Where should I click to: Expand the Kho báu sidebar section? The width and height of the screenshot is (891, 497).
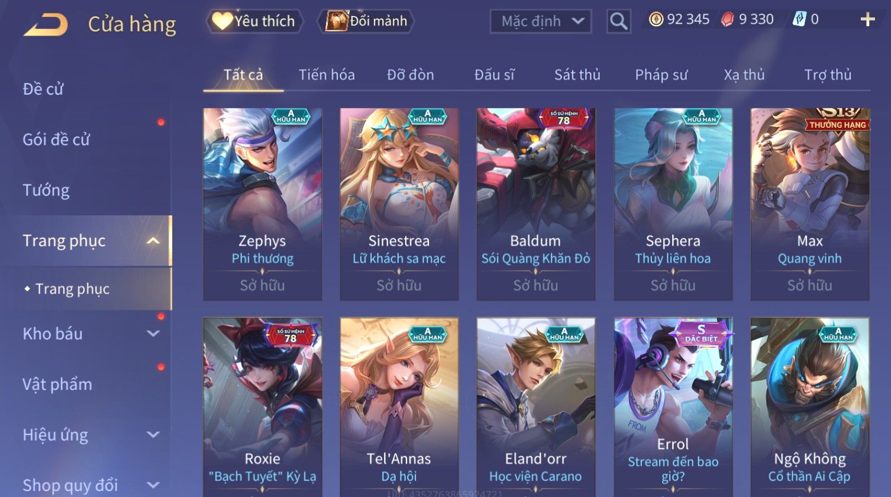click(153, 334)
